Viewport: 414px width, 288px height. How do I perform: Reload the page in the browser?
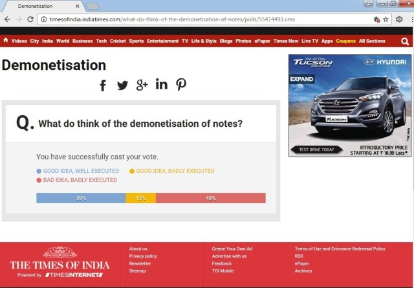click(x=30, y=19)
